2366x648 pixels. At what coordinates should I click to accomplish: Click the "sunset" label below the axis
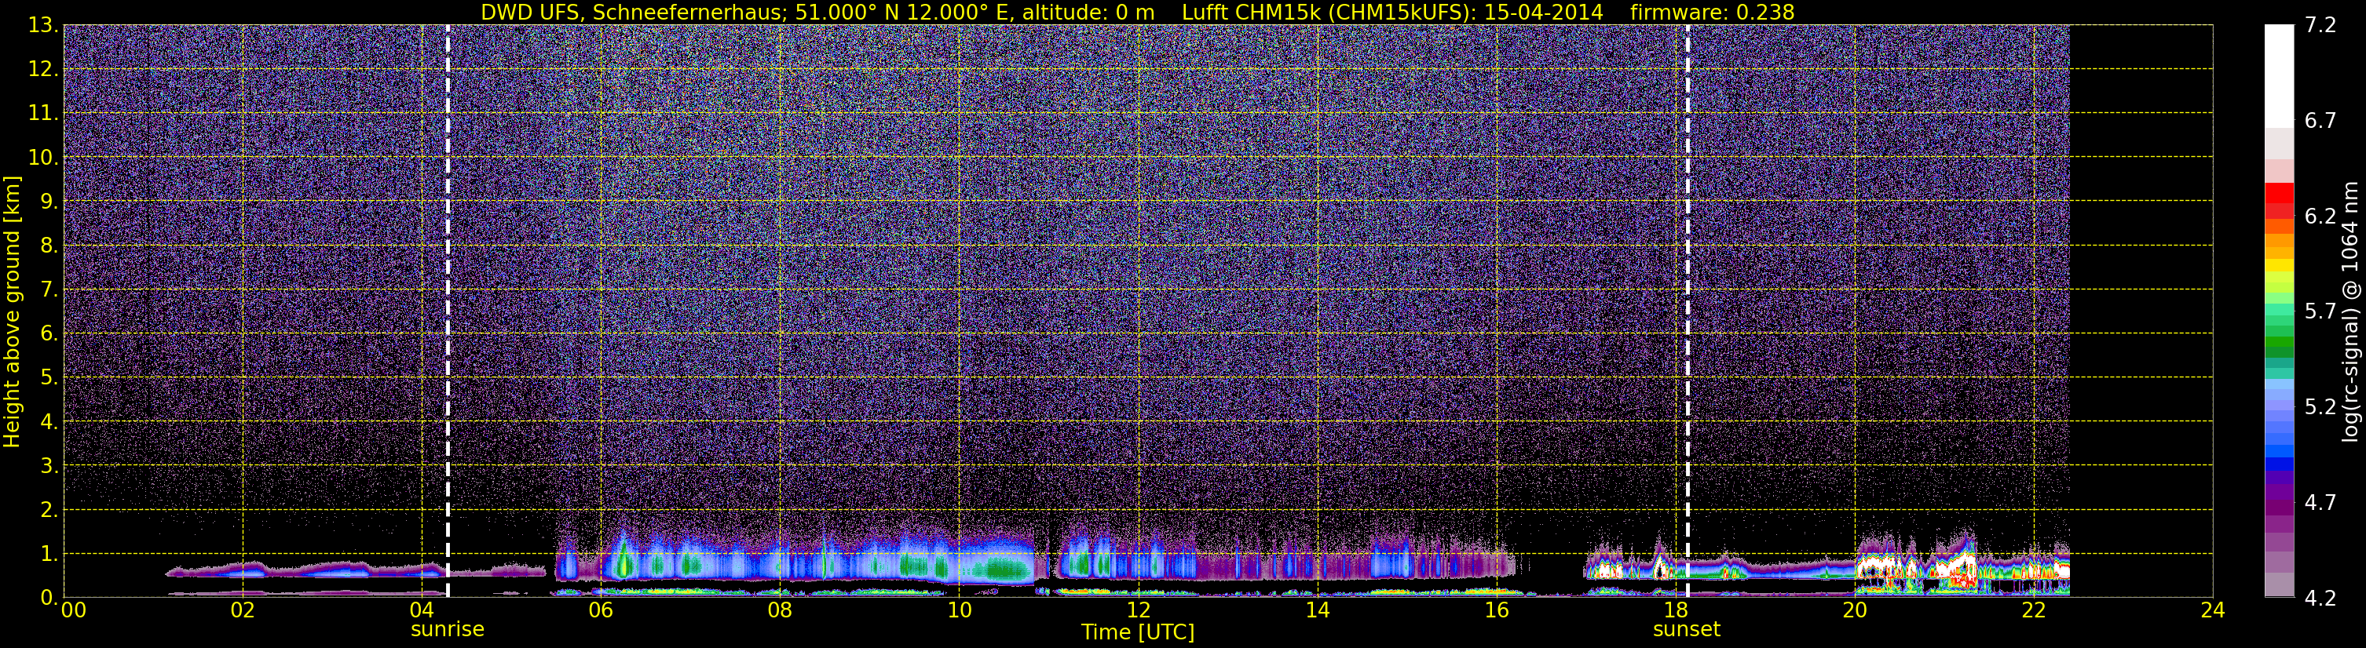[x=1686, y=630]
